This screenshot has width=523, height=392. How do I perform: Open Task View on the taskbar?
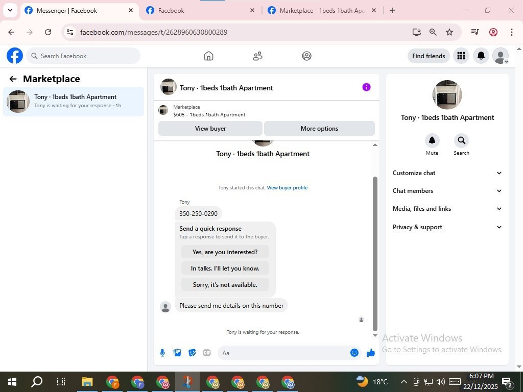click(61, 382)
